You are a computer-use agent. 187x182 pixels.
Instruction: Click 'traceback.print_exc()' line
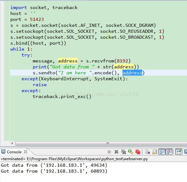(62, 96)
